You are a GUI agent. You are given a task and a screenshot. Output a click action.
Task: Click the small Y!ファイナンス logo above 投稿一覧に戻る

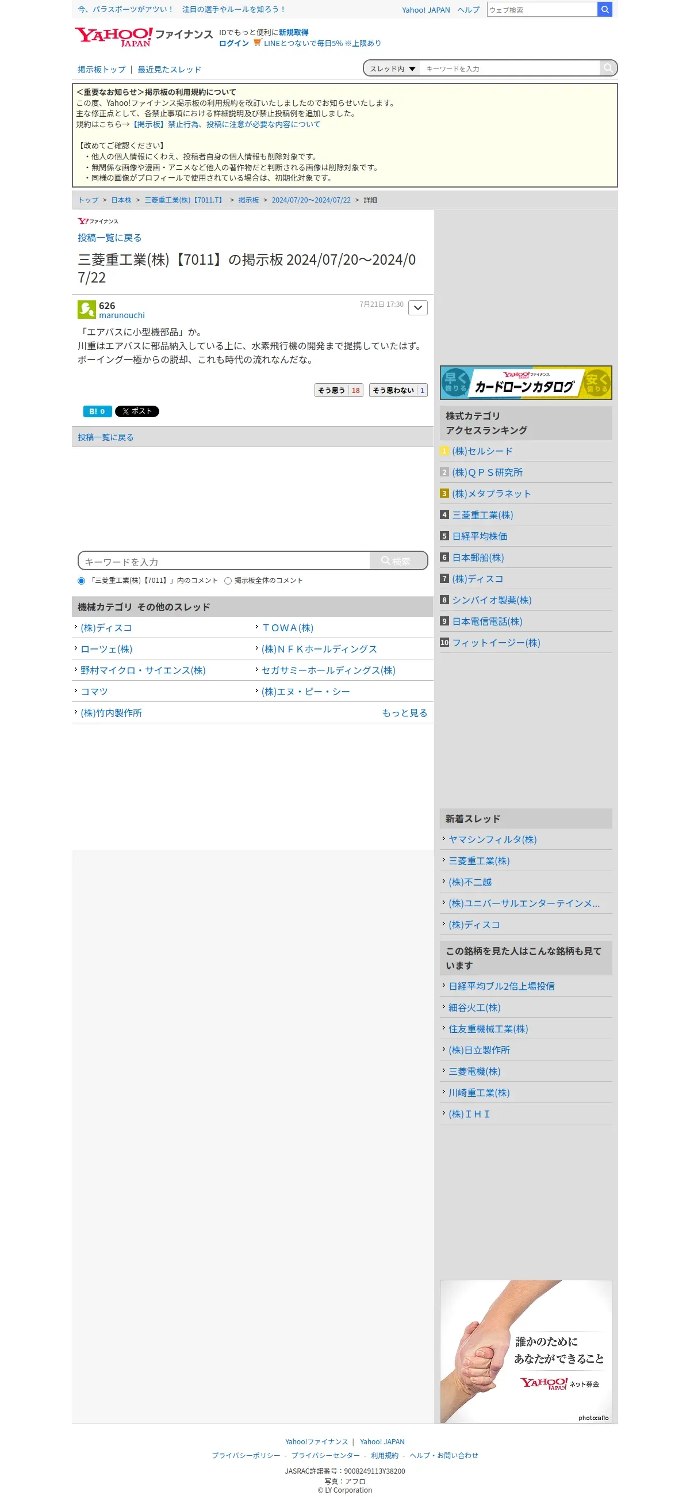(x=98, y=221)
